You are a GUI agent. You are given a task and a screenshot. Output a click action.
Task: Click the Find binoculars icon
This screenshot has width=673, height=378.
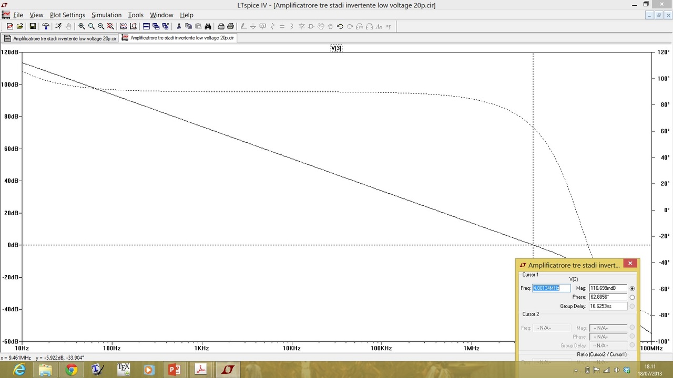(208, 26)
